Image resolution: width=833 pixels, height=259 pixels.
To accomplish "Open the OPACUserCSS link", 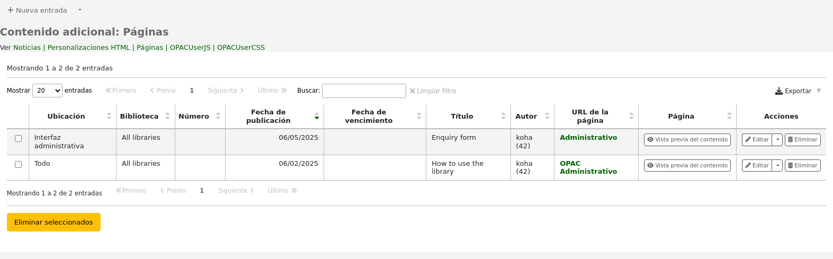I will pos(240,47).
